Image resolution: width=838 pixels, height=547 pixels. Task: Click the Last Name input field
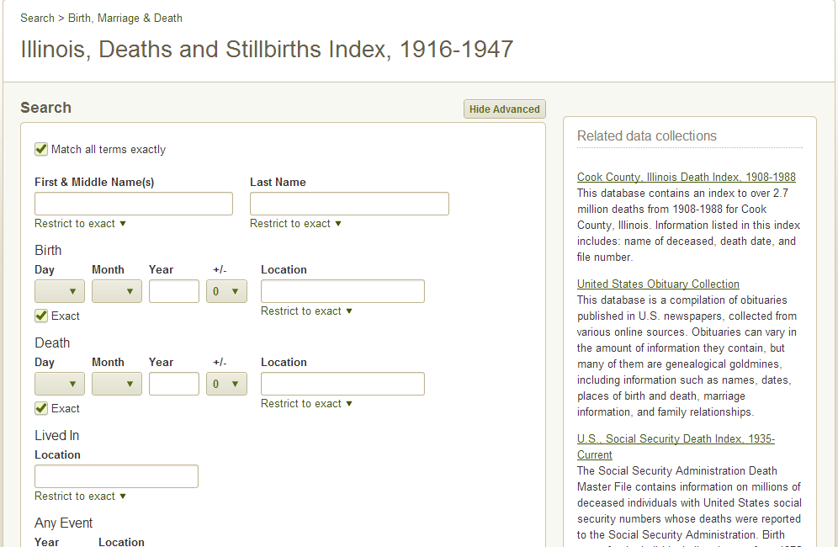[x=349, y=204]
